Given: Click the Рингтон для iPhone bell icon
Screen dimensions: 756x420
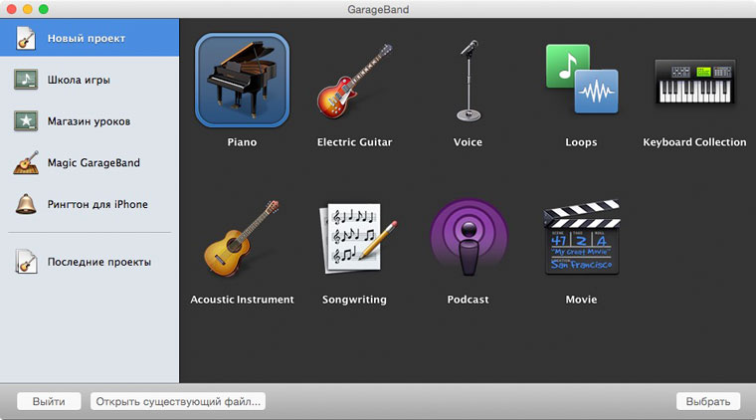Looking at the screenshot, I should 26,204.
